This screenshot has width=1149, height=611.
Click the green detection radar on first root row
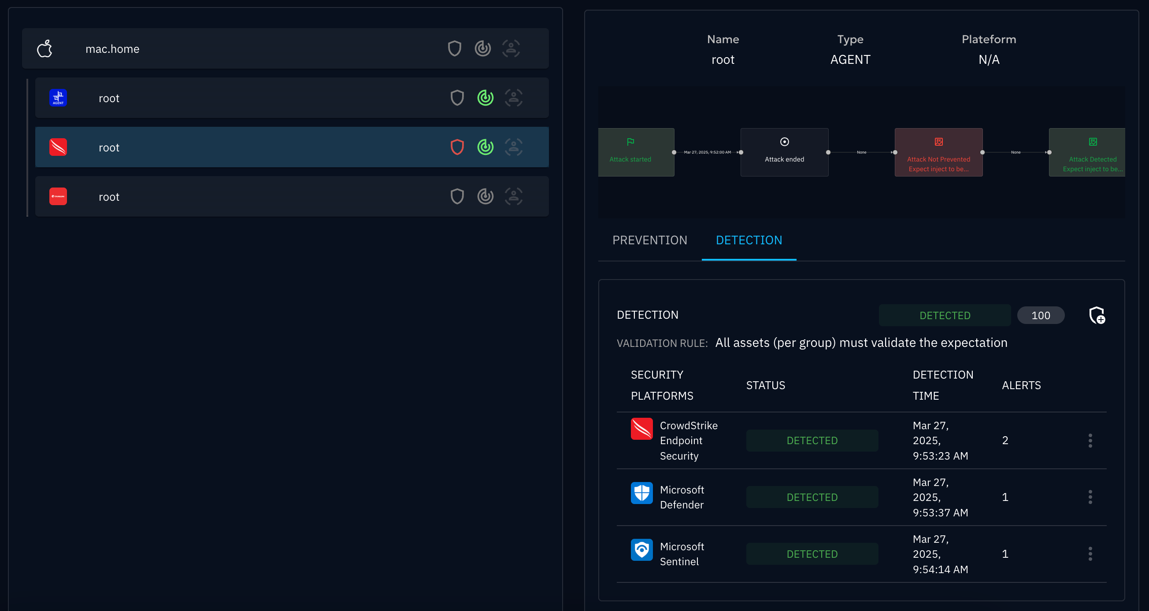click(x=486, y=98)
